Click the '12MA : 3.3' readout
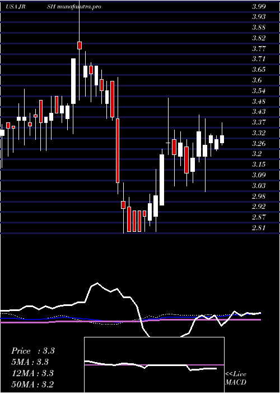This screenshot has height=393, width=280. (x=32, y=373)
